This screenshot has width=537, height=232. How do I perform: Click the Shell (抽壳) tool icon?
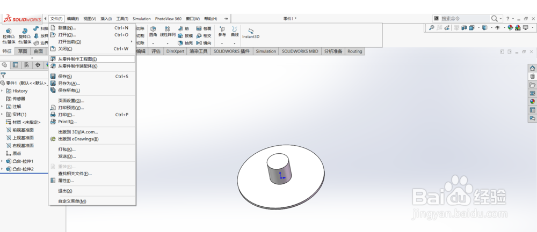180,43
